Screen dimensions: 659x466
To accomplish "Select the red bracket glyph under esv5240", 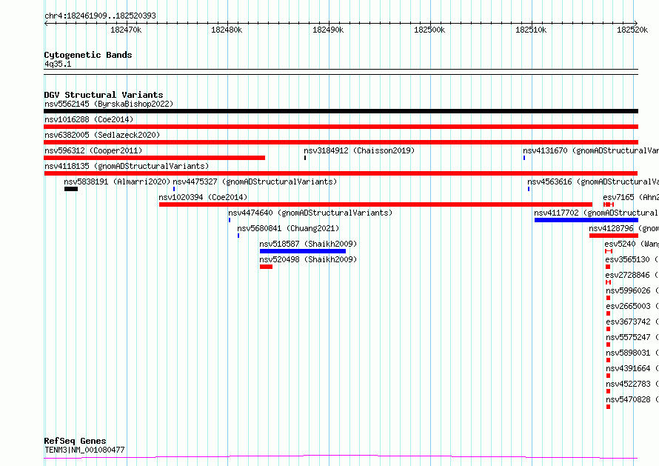I will (609, 251).
